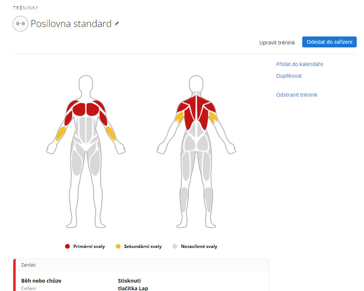Go back via the TRÉNINKY breadcrumb
The image size is (364, 291).
pos(26,8)
